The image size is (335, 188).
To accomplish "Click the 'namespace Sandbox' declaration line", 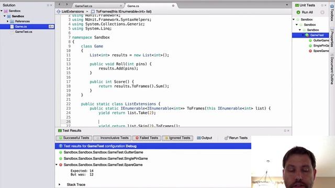I will pyautogui.click(x=91, y=37).
